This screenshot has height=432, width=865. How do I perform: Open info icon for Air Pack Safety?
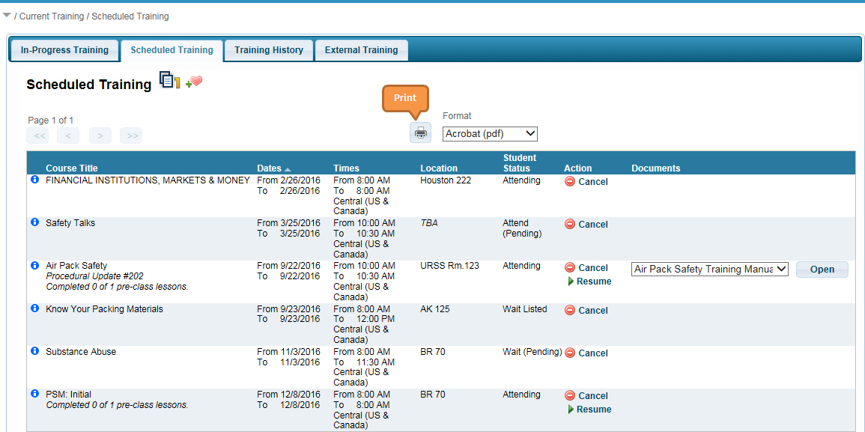(x=34, y=265)
